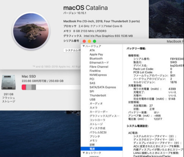The height and width of the screenshot is (157, 184).
Task: Click amperage value -466
Action: coord(157,116)
